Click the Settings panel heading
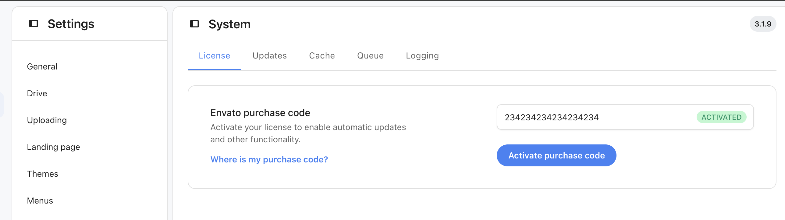Viewport: 785px width, 220px height. (71, 24)
